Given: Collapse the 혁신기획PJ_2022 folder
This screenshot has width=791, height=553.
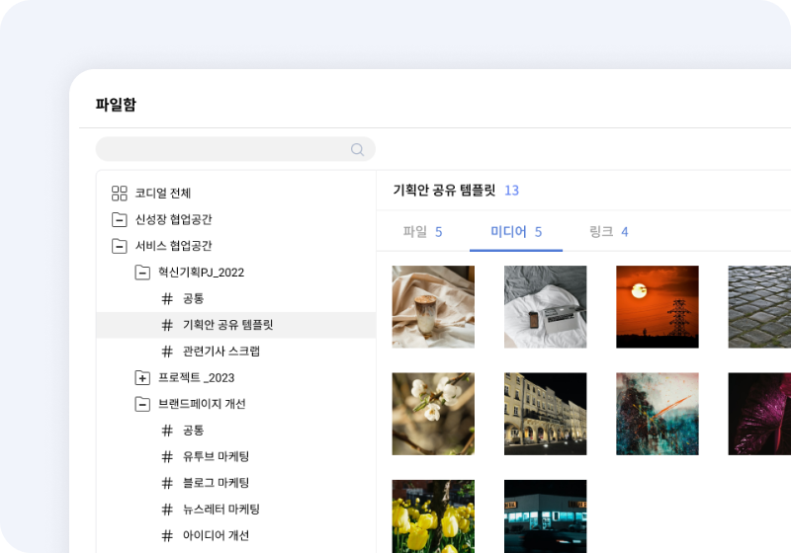Looking at the screenshot, I should click(x=142, y=273).
